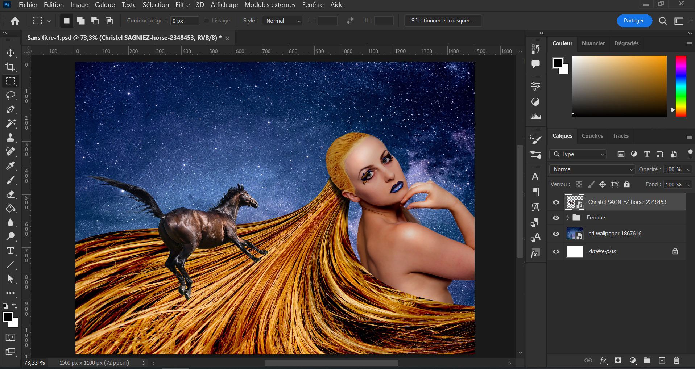
Task: Select the Dodge tool
Action: pos(11,236)
